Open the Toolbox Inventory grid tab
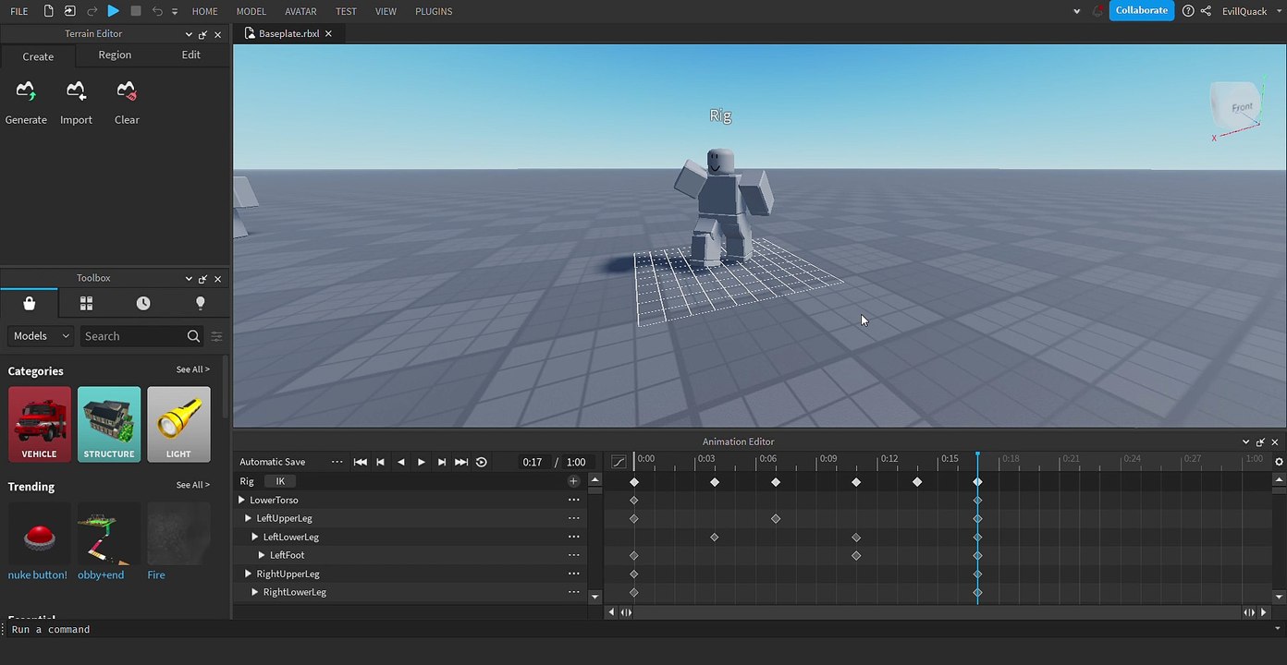The width and height of the screenshot is (1287, 665). (x=86, y=303)
